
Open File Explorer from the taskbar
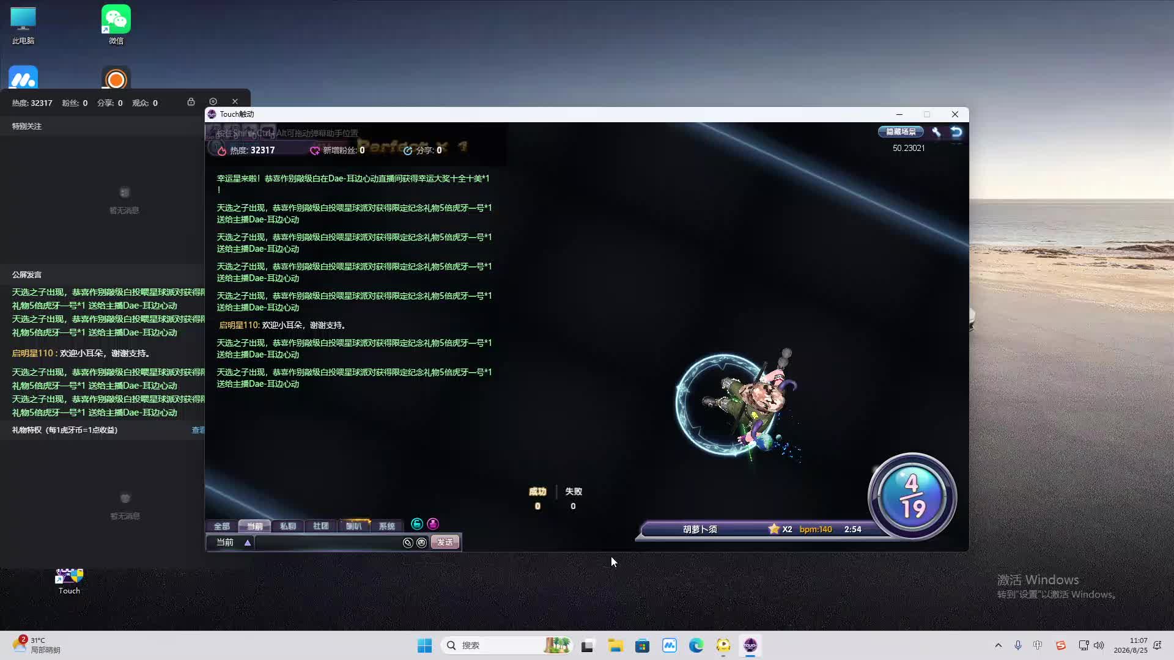(x=615, y=645)
